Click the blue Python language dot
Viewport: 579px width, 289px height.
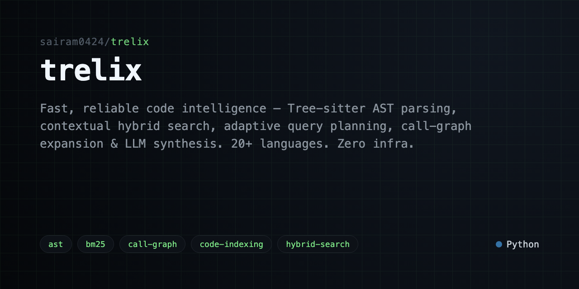499,244
